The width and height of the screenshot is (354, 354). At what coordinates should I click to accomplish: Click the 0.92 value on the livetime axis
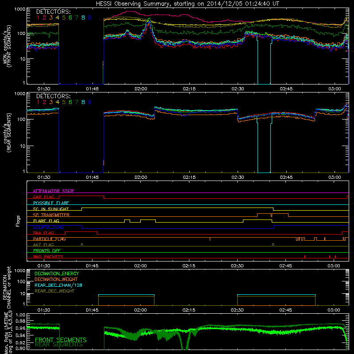click(x=20, y=342)
